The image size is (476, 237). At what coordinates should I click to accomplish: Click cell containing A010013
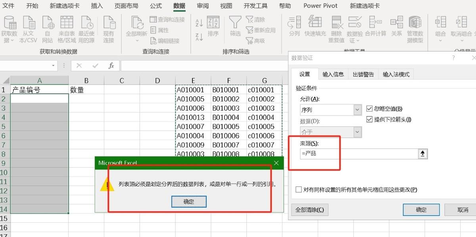[193, 117]
